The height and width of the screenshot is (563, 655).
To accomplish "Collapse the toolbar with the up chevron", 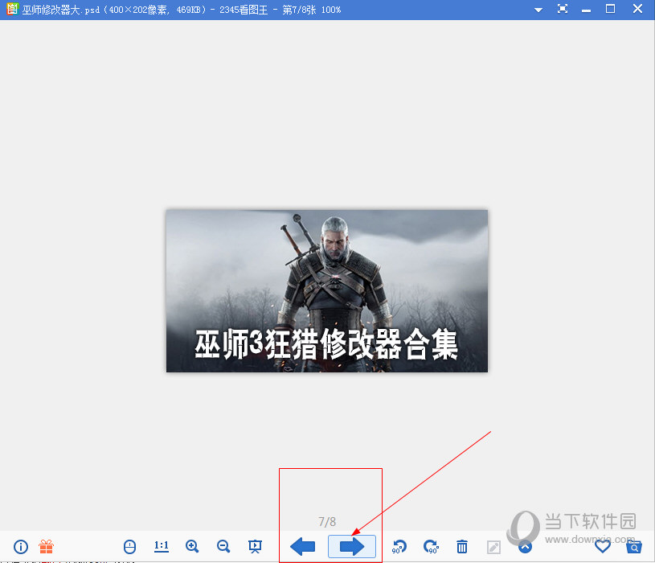I will pos(525,547).
